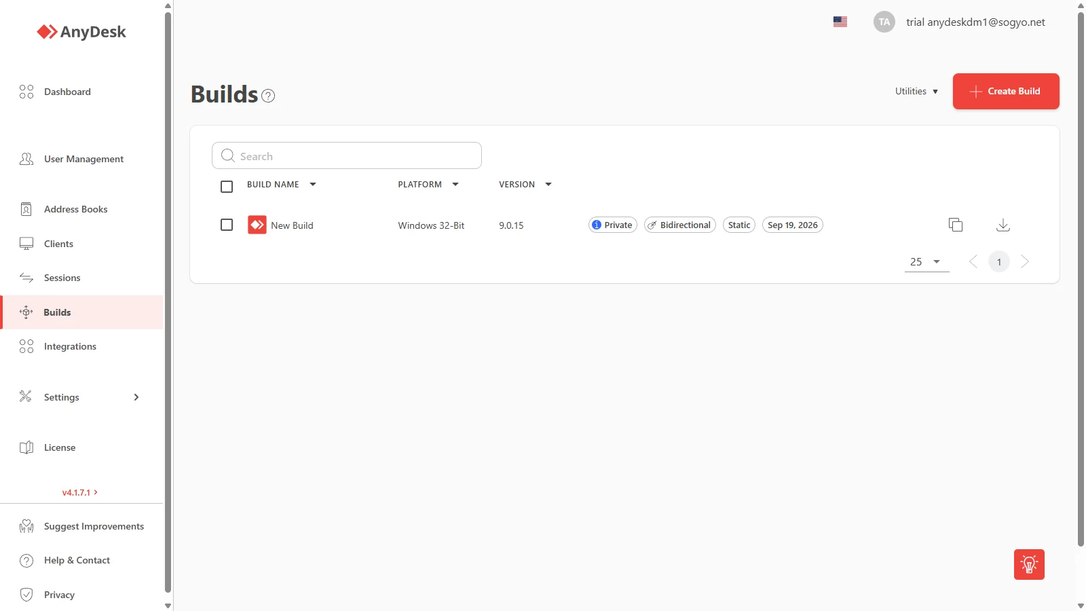
Task: Click the PLATFORM column header
Action: [419, 184]
